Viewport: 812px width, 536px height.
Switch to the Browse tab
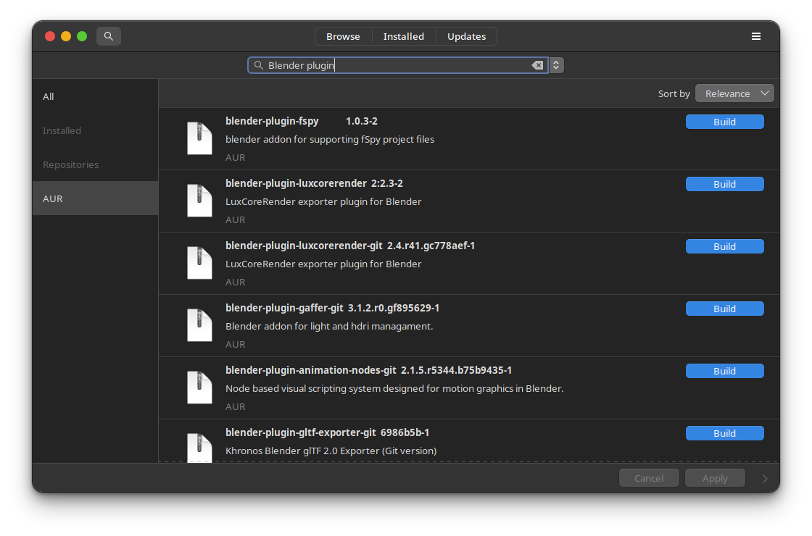[x=343, y=36]
